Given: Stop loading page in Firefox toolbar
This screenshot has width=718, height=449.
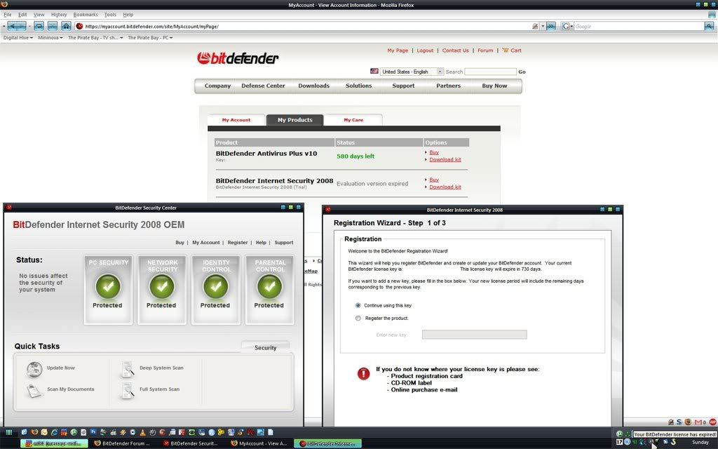Looking at the screenshot, I should [53, 26].
